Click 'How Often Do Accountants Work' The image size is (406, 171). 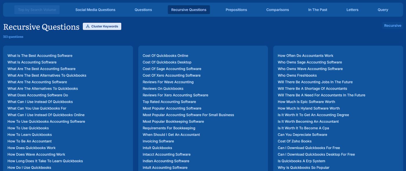point(305,56)
